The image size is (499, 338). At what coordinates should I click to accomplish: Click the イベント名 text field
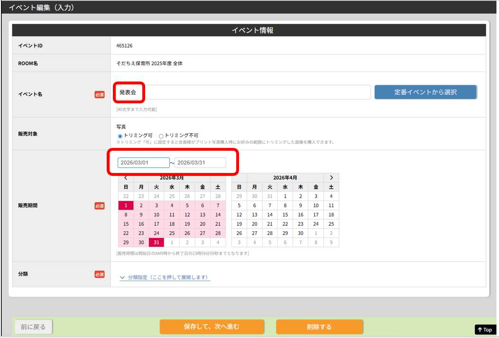(x=243, y=92)
